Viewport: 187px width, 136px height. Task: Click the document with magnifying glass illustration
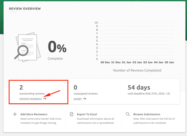27,47
